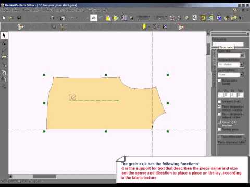Click the dashed grain axis line on the piece
Image resolution: width=250 pixels, height=187 pixels.
pos(94,100)
